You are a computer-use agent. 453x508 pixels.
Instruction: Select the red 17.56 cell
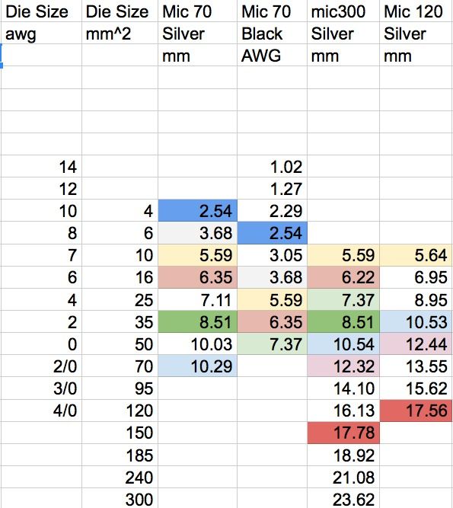coord(416,411)
